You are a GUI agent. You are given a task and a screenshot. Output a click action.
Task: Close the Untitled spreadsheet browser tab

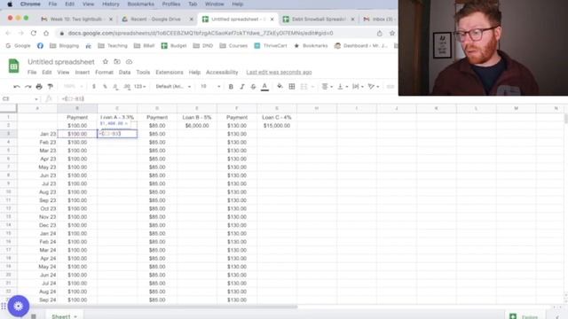point(272,19)
